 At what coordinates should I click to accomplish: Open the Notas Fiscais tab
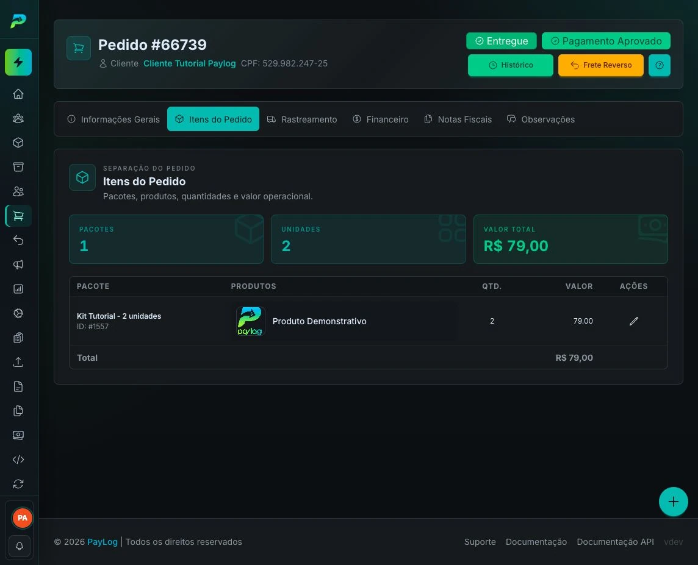click(x=458, y=119)
